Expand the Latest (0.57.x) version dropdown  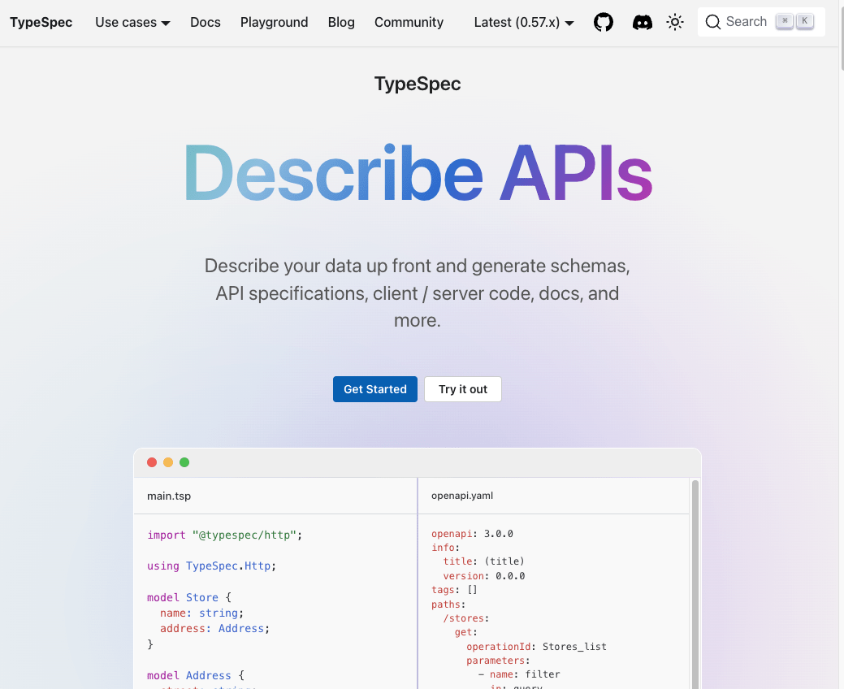(524, 22)
